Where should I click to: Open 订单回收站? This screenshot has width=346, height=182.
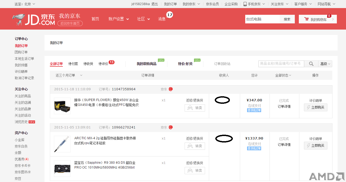[222, 64]
